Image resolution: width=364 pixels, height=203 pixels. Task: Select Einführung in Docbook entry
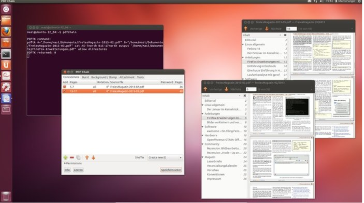[262, 66]
